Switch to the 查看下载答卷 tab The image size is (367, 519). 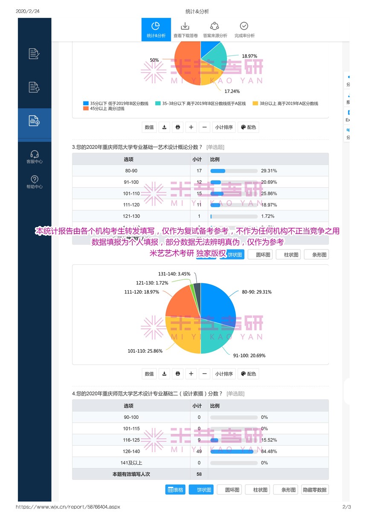pos(186,29)
